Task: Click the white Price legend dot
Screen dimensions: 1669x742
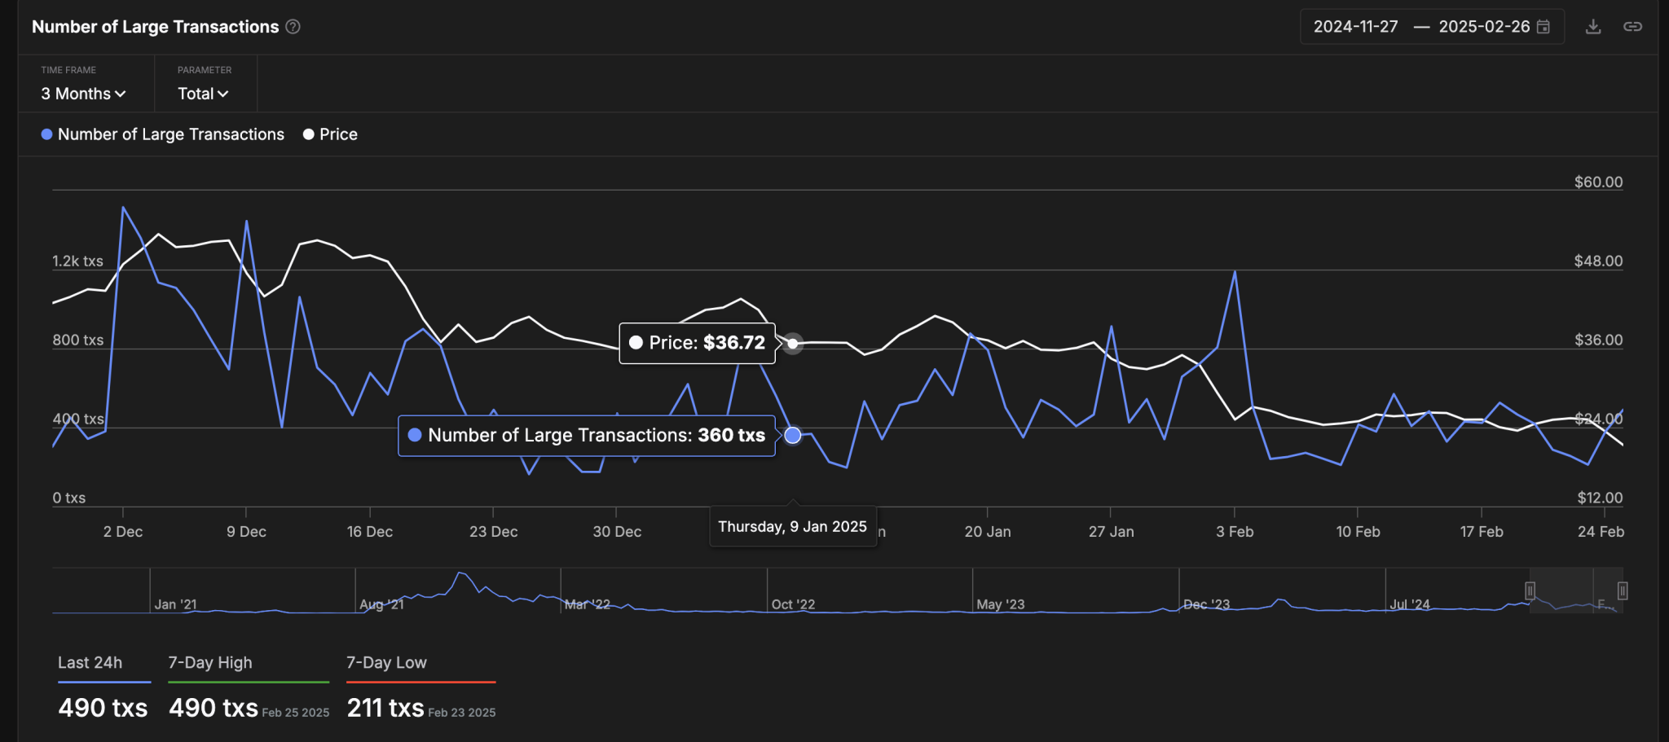Action: (309, 134)
